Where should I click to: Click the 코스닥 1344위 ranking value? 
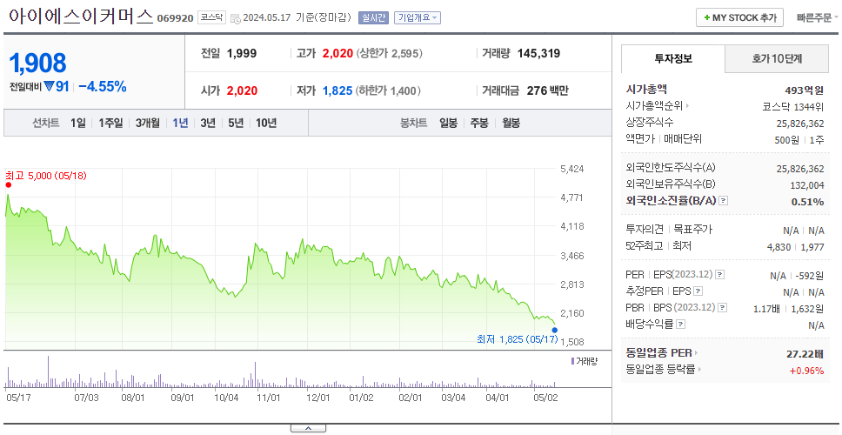coord(793,106)
